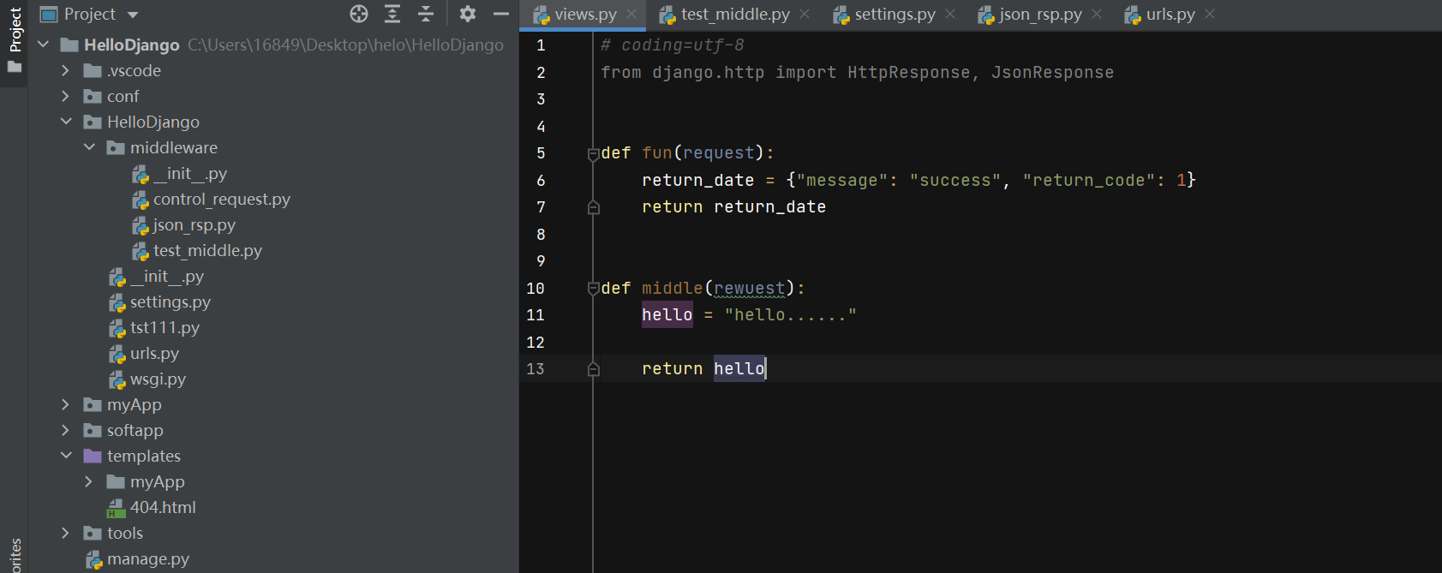Select settings.py in project tree

coord(171,301)
